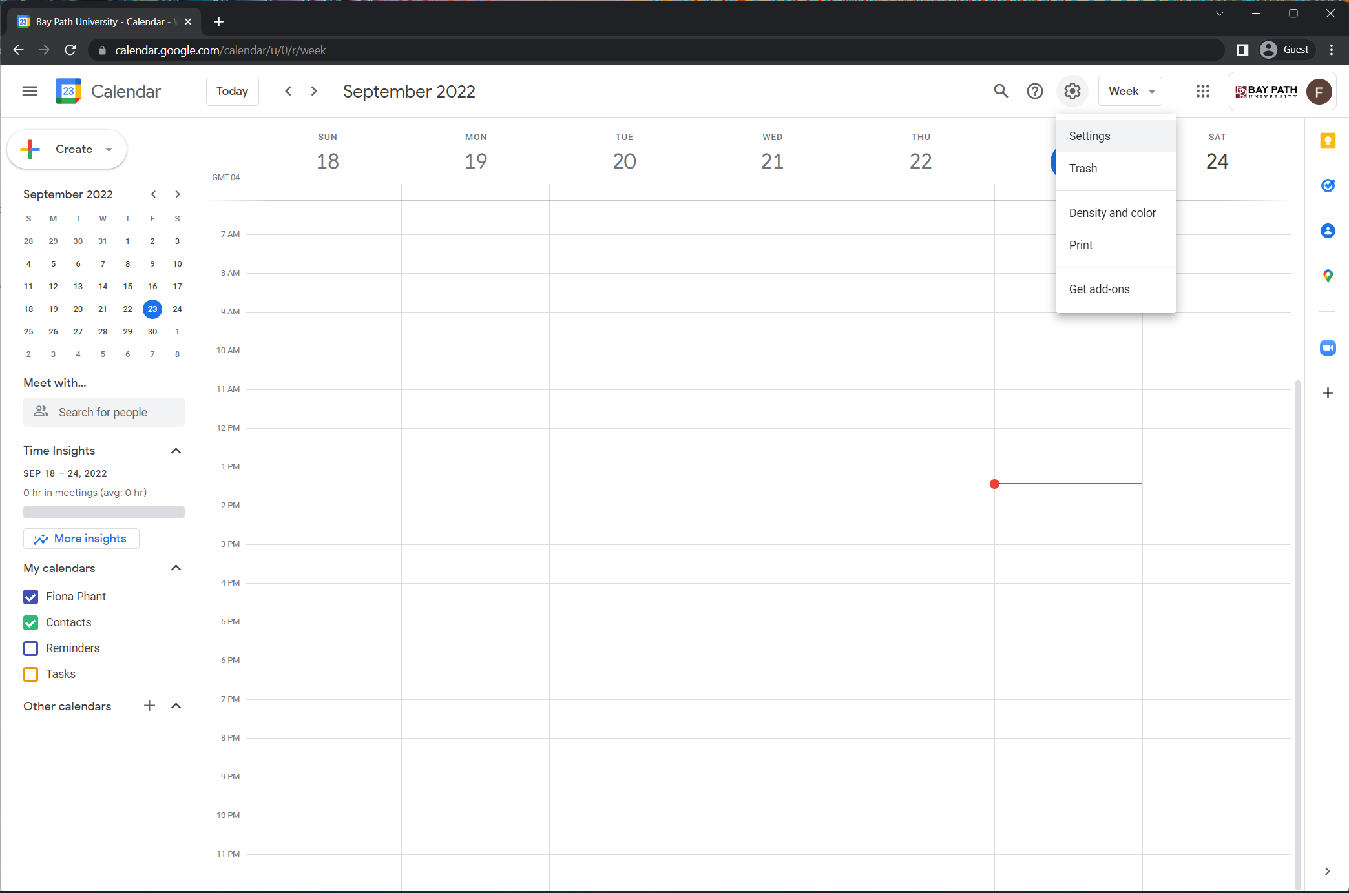Open the Google Maps side panel icon
1349x893 pixels.
(x=1327, y=276)
